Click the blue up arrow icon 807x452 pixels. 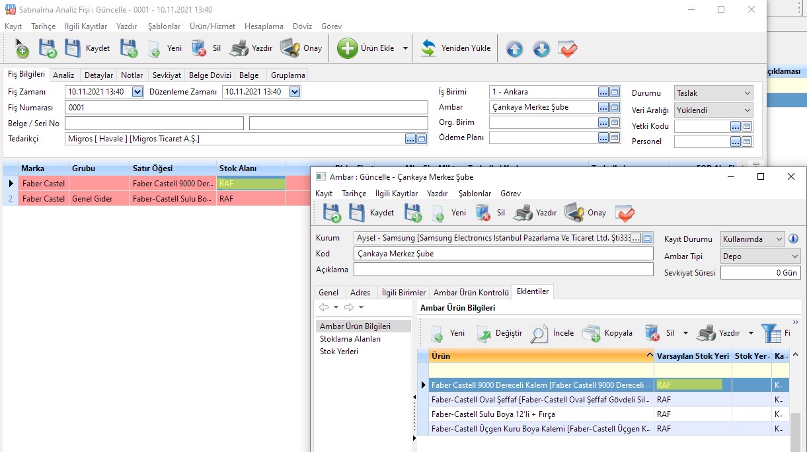click(x=514, y=49)
